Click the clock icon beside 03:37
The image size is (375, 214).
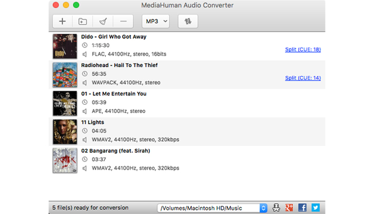coord(84,159)
